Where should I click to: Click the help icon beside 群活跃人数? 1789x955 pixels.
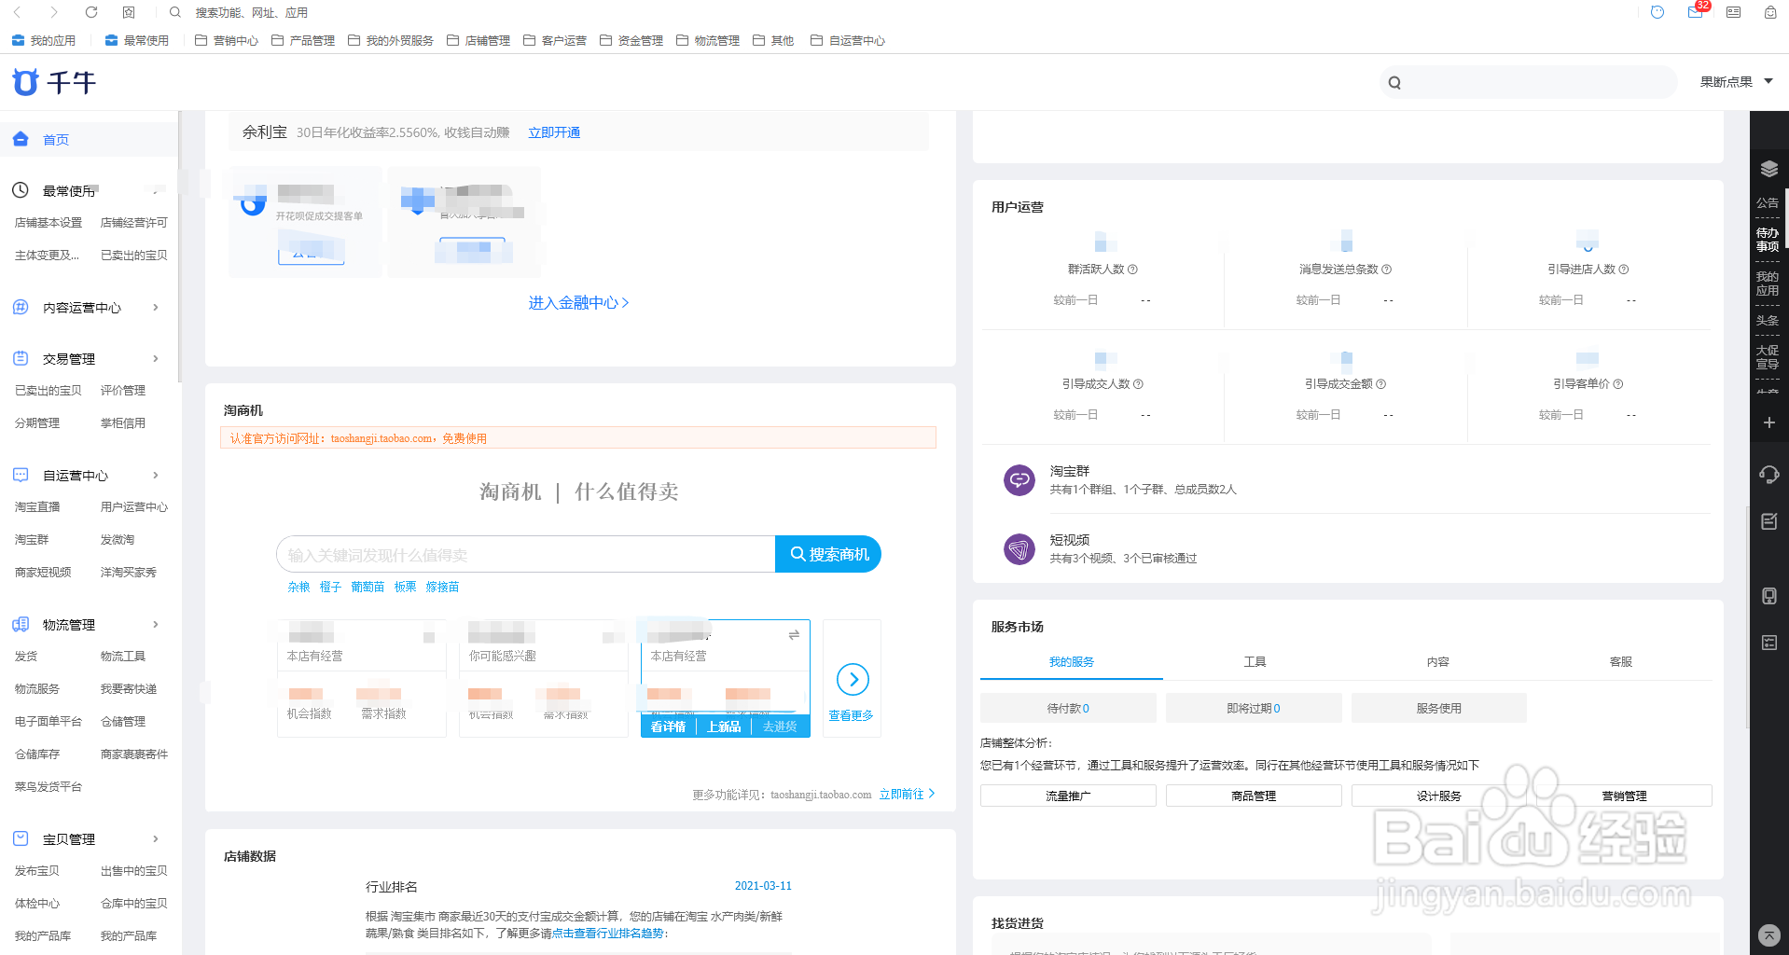pyautogui.click(x=1132, y=270)
